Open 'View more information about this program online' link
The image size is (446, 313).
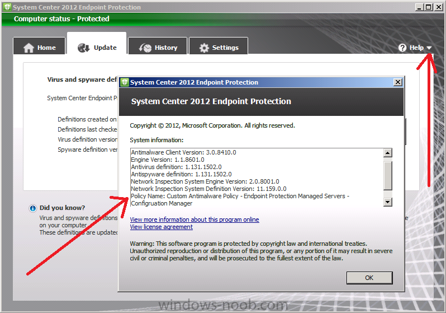pos(194,219)
